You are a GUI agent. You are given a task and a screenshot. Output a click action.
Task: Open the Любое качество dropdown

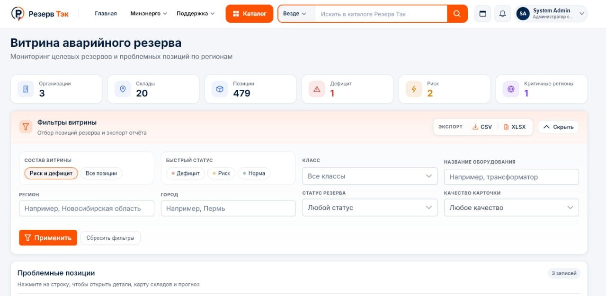[x=511, y=208]
